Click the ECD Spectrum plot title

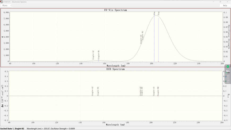tap(115, 69)
